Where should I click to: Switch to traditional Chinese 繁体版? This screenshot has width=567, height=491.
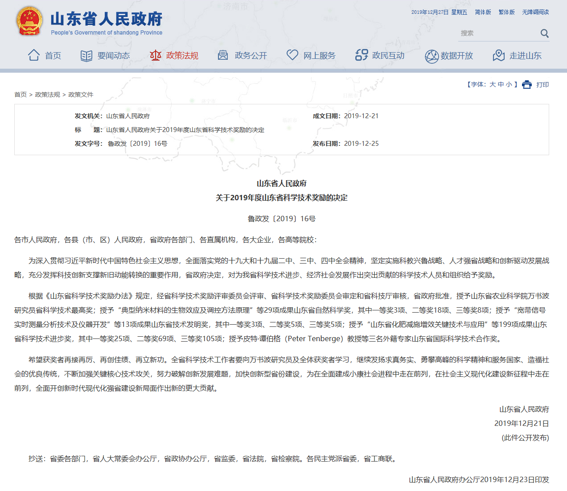point(506,12)
